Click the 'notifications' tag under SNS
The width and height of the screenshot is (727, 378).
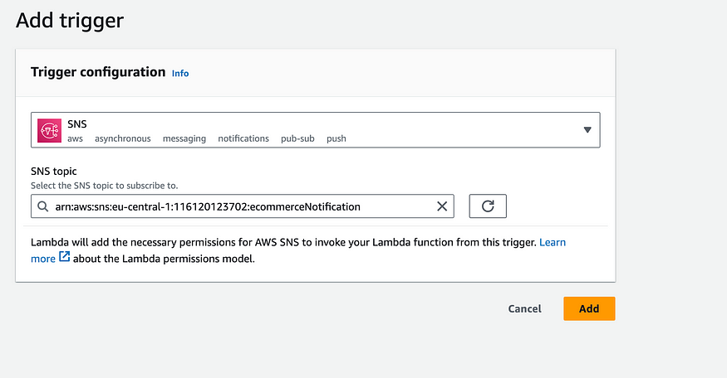tap(243, 138)
